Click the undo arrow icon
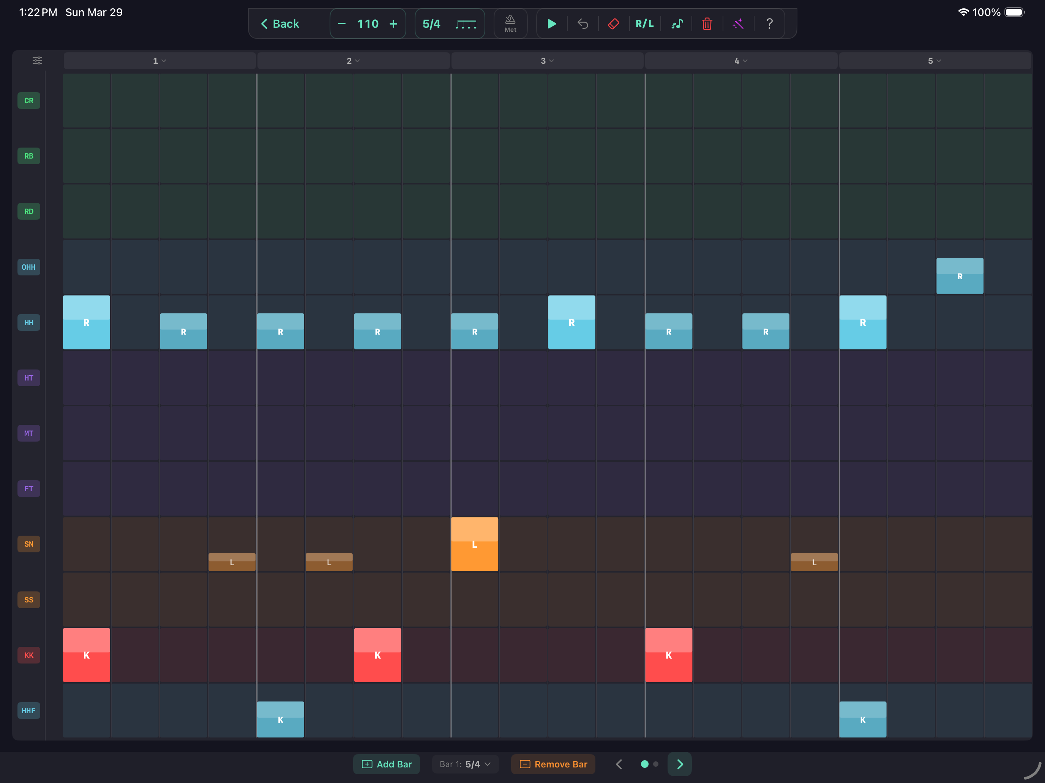The width and height of the screenshot is (1045, 783). point(582,23)
